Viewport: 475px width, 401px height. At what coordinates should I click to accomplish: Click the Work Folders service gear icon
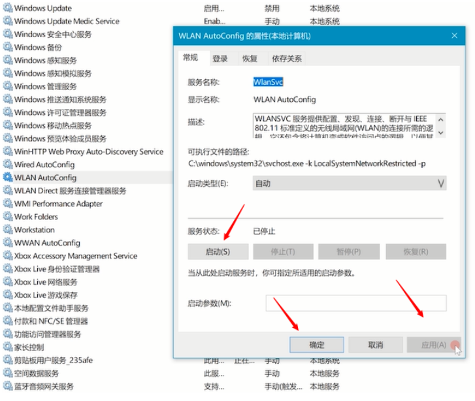[x=7, y=217]
